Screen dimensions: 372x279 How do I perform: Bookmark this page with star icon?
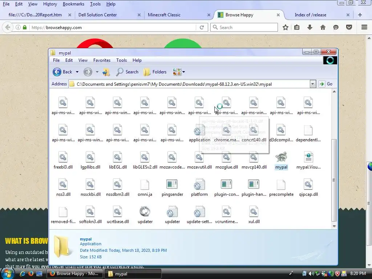coord(286,27)
